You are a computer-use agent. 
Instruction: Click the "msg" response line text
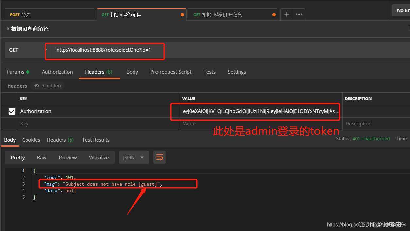[103, 184]
